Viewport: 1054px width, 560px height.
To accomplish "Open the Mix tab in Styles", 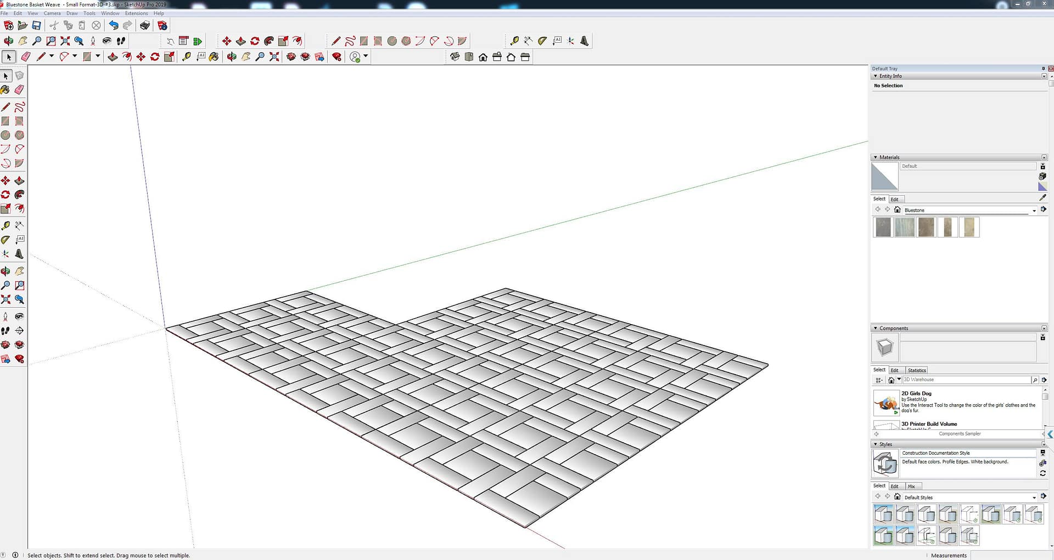I will coord(911,487).
